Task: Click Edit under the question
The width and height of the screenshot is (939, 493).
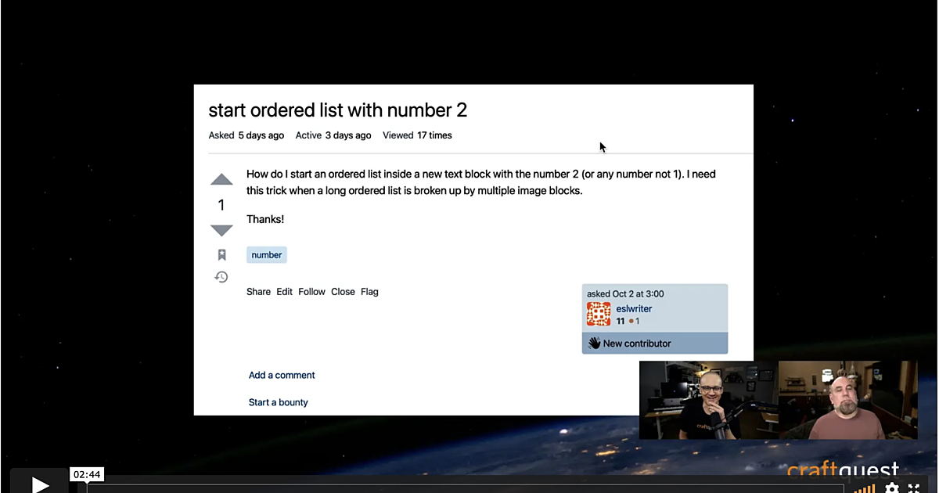Action: [284, 292]
